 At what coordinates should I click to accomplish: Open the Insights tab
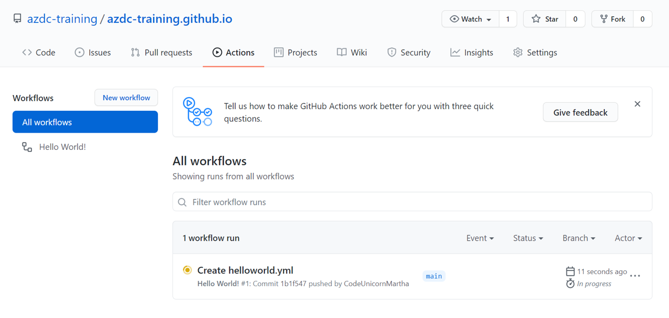tap(471, 52)
